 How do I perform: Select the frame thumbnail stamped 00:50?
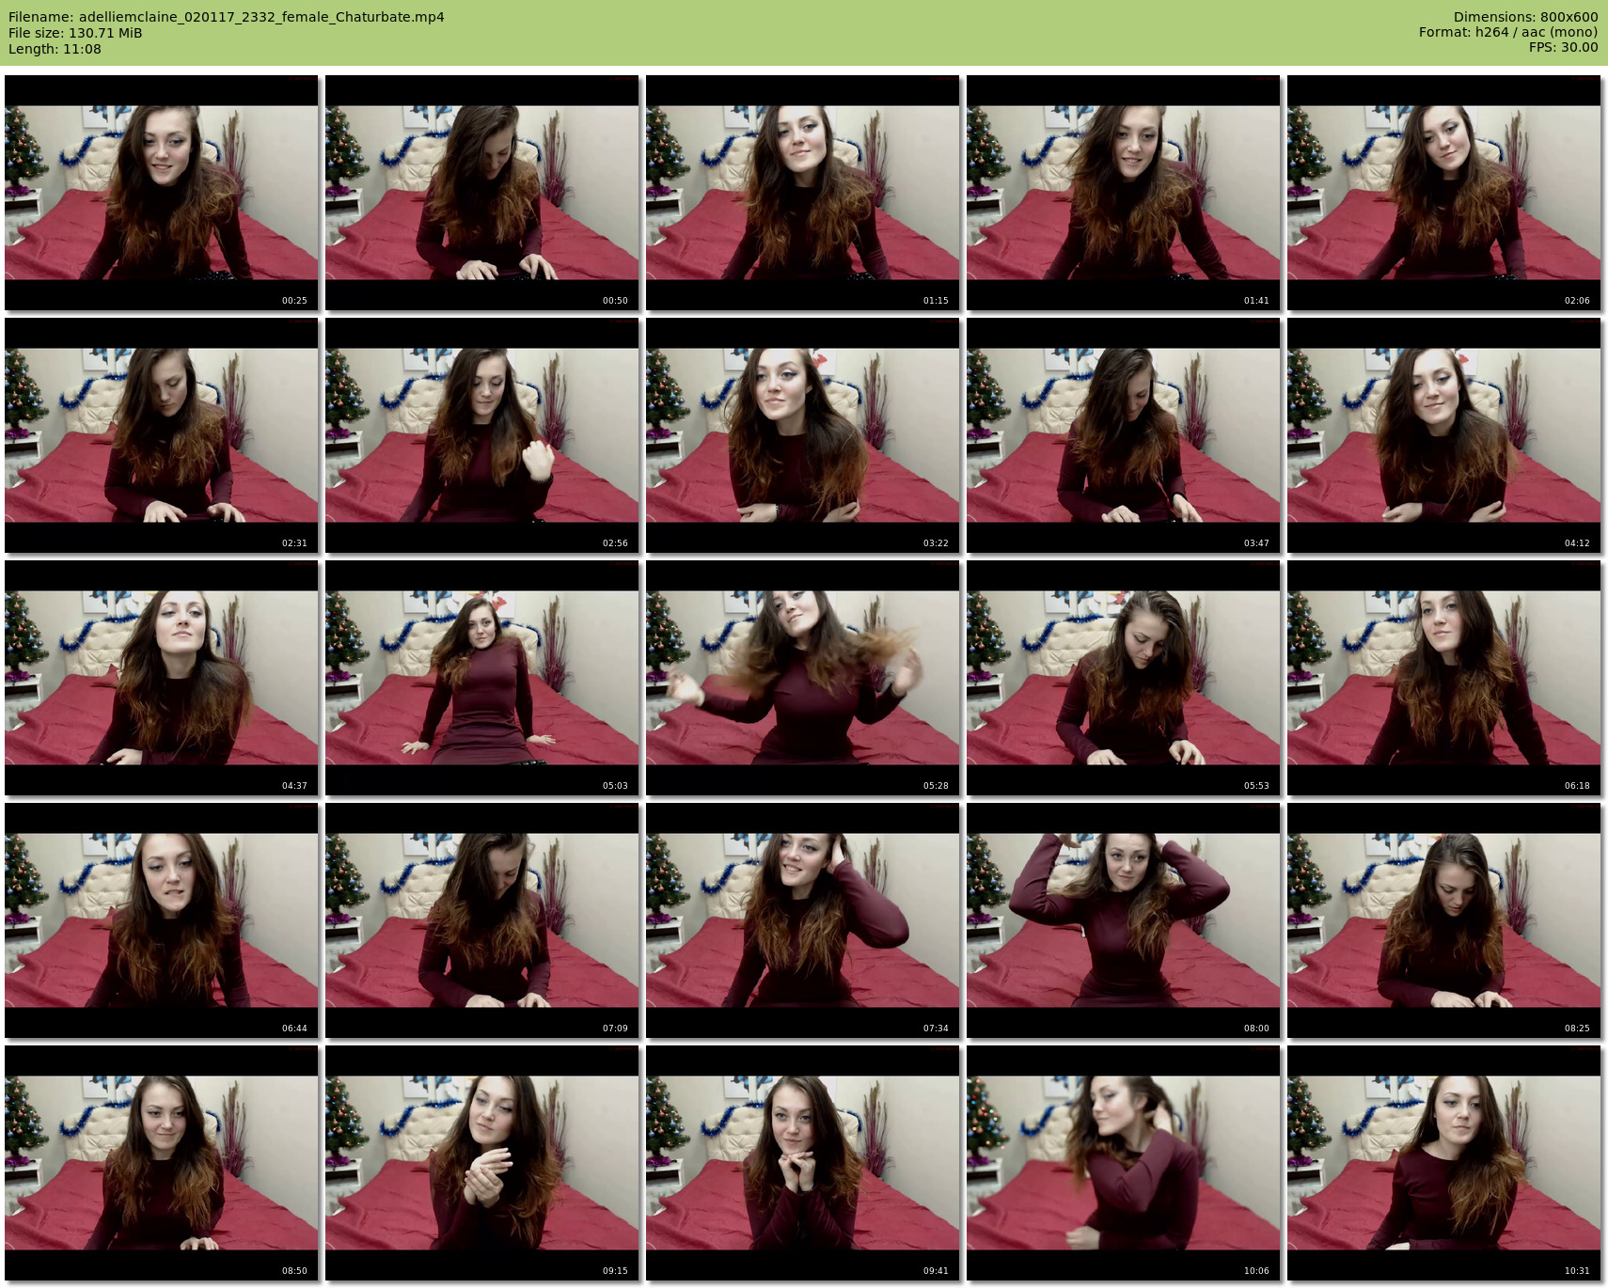(482, 193)
